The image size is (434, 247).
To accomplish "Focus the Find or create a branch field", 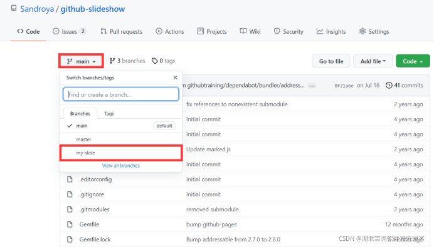I will 121,94.
